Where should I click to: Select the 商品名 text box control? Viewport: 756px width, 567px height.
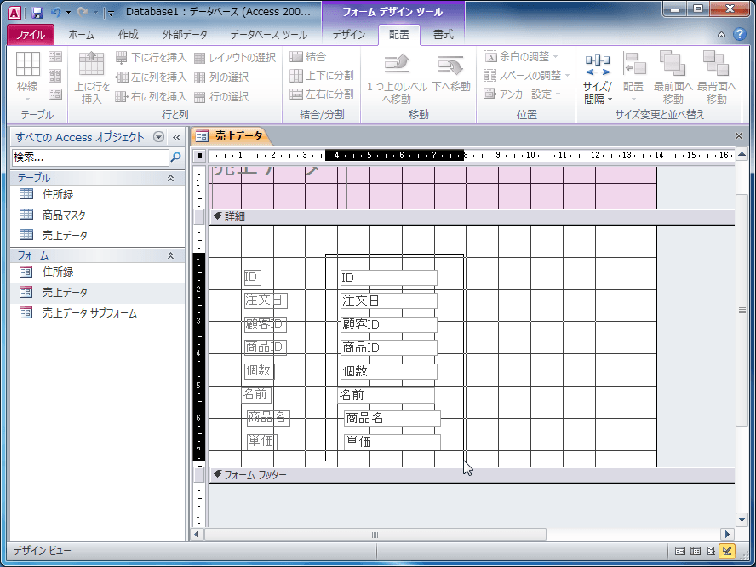click(x=392, y=418)
